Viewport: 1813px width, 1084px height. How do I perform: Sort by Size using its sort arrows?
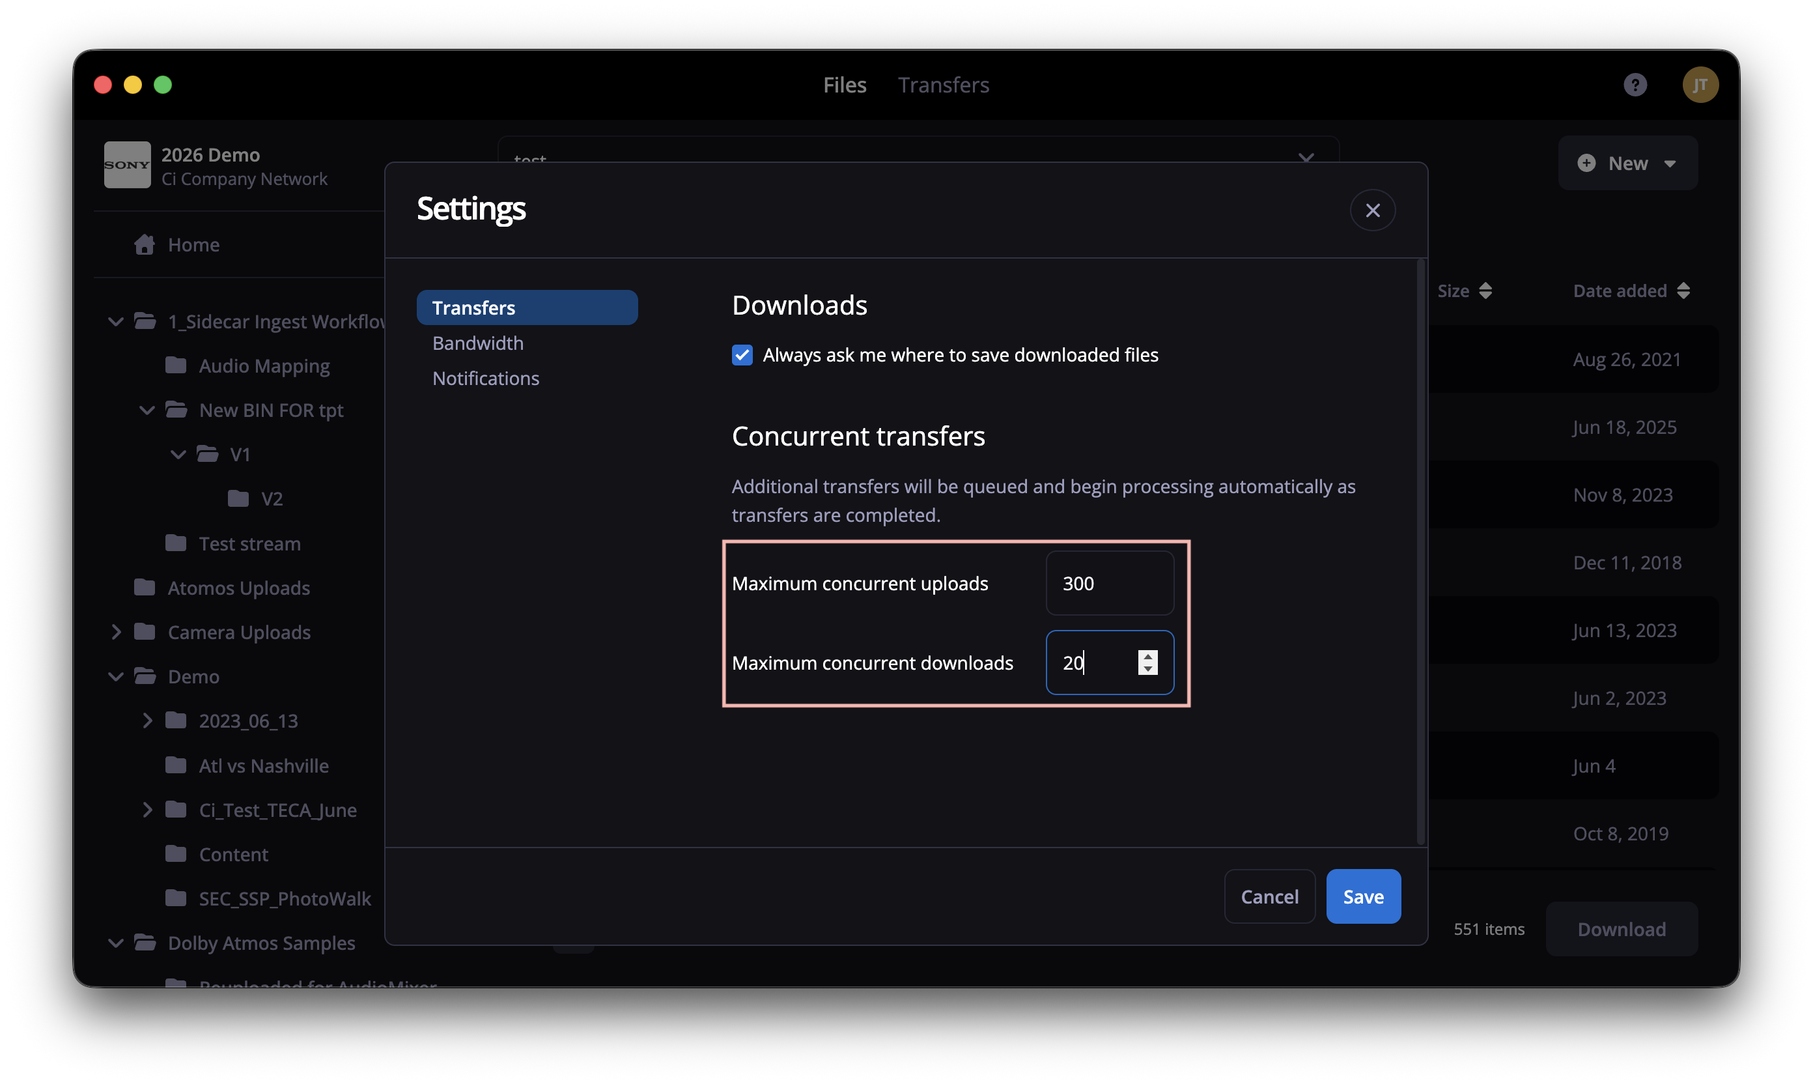[1484, 291]
